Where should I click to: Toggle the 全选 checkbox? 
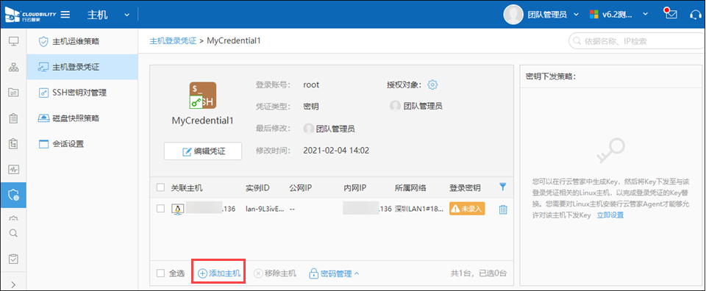pyautogui.click(x=161, y=273)
